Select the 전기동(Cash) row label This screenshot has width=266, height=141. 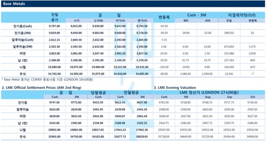click(22, 26)
